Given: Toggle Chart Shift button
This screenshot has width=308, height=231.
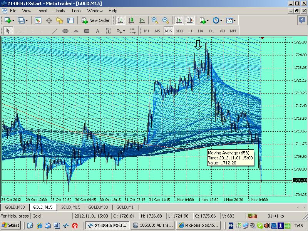Looking at the screenshot, I should [189, 20].
